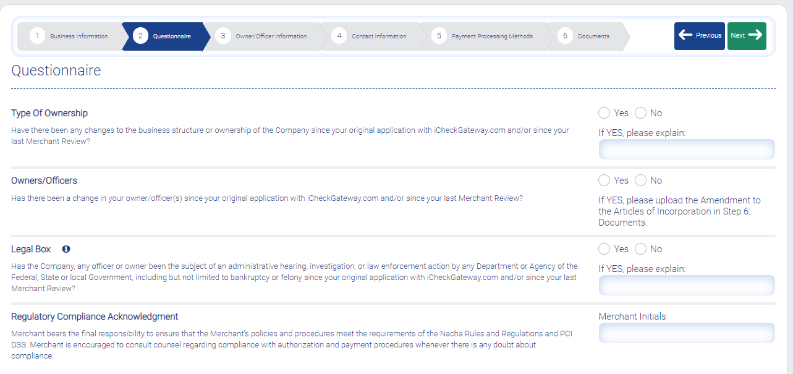Click the Legal Box info icon
This screenshot has height=374, width=793.
pos(66,249)
